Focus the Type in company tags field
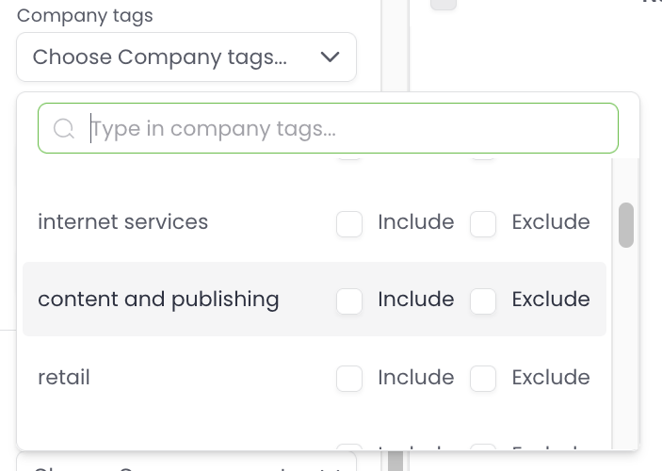Viewport: 662px width, 471px height. click(x=348, y=129)
